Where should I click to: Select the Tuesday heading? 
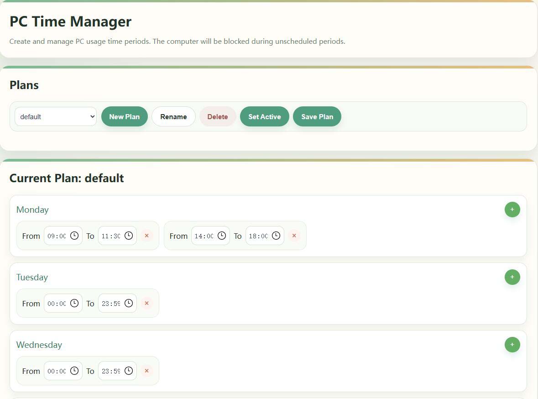tap(32, 277)
